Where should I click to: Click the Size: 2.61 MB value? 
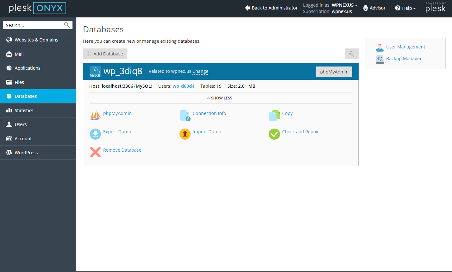point(241,86)
